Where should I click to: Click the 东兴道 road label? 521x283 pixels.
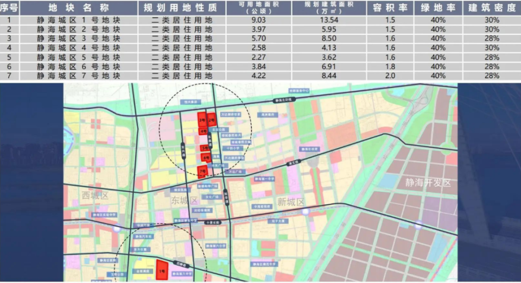pos(183,151)
